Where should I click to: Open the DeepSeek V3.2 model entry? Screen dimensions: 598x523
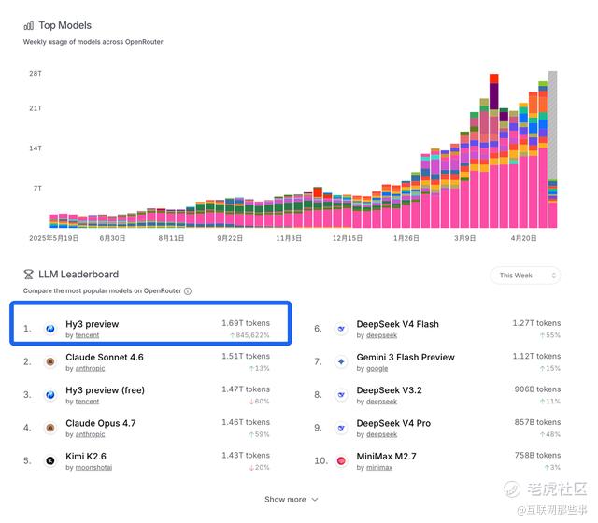tap(389, 390)
